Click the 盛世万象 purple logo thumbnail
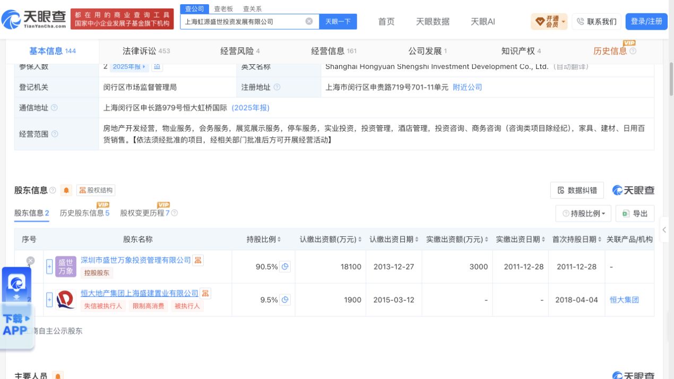Image resolution: width=674 pixels, height=379 pixels. pyautogui.click(x=66, y=266)
